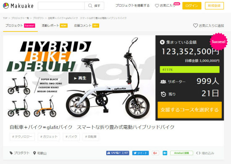Open the プロジェクトを掲載する link
This screenshot has width=231, height=164.
[x=132, y=5]
